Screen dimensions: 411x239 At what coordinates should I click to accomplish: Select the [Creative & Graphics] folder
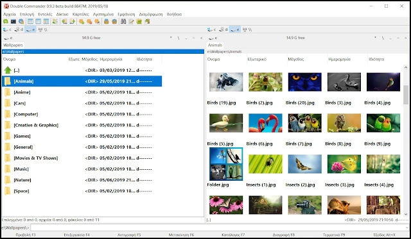82,125
